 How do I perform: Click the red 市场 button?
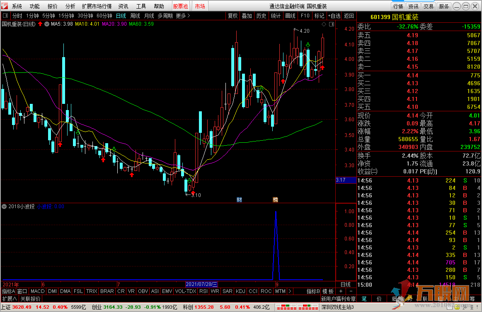point(200,6)
